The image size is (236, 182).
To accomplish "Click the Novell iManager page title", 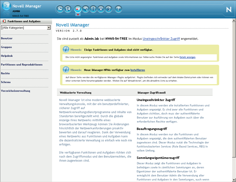I will pos(73,25).
